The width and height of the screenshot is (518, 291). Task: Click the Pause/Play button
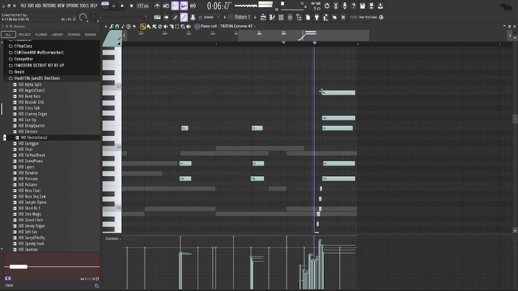point(113,6)
